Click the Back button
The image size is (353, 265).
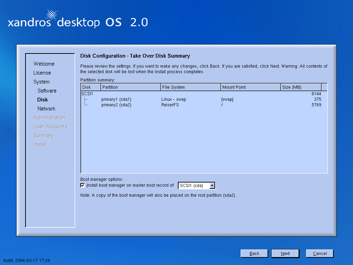click(254, 253)
